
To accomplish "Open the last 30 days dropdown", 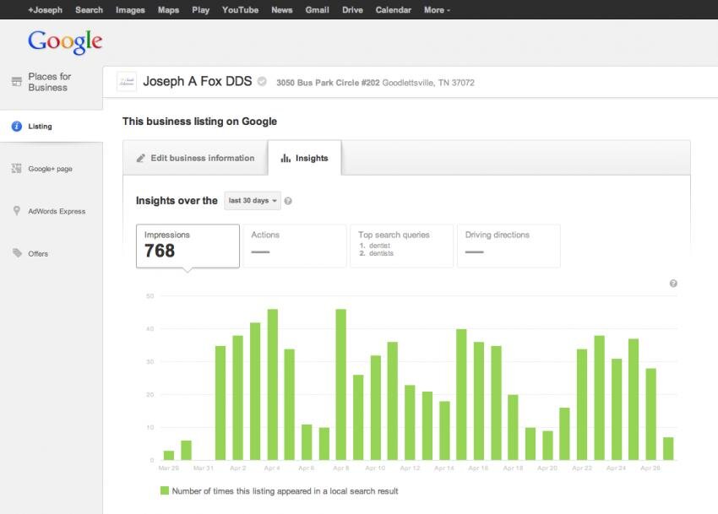I will click(253, 201).
